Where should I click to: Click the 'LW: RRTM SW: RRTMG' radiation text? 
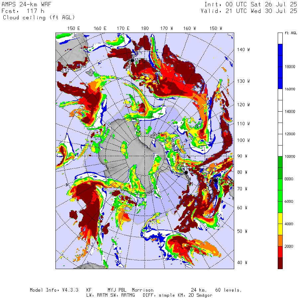pyautogui.click(x=111, y=295)
